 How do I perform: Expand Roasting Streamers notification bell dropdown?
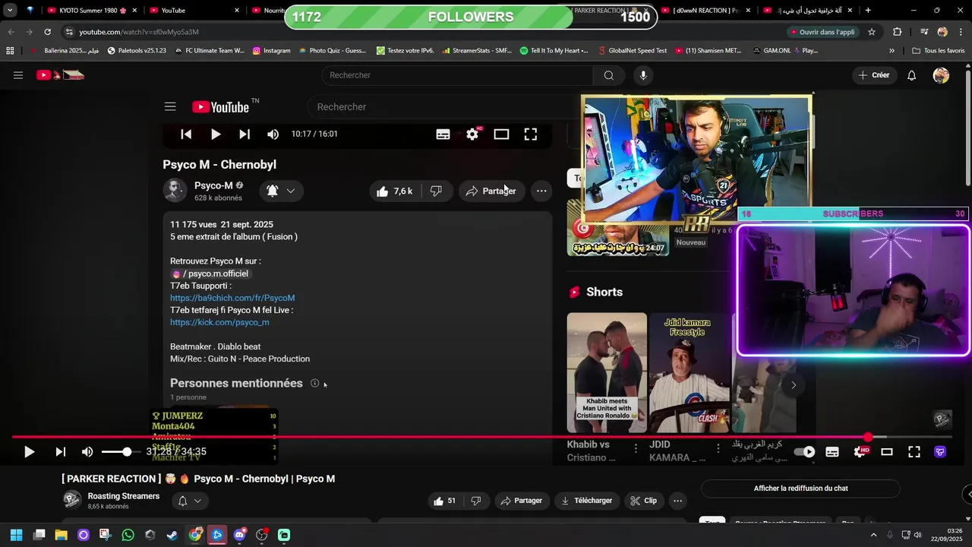coord(189,501)
